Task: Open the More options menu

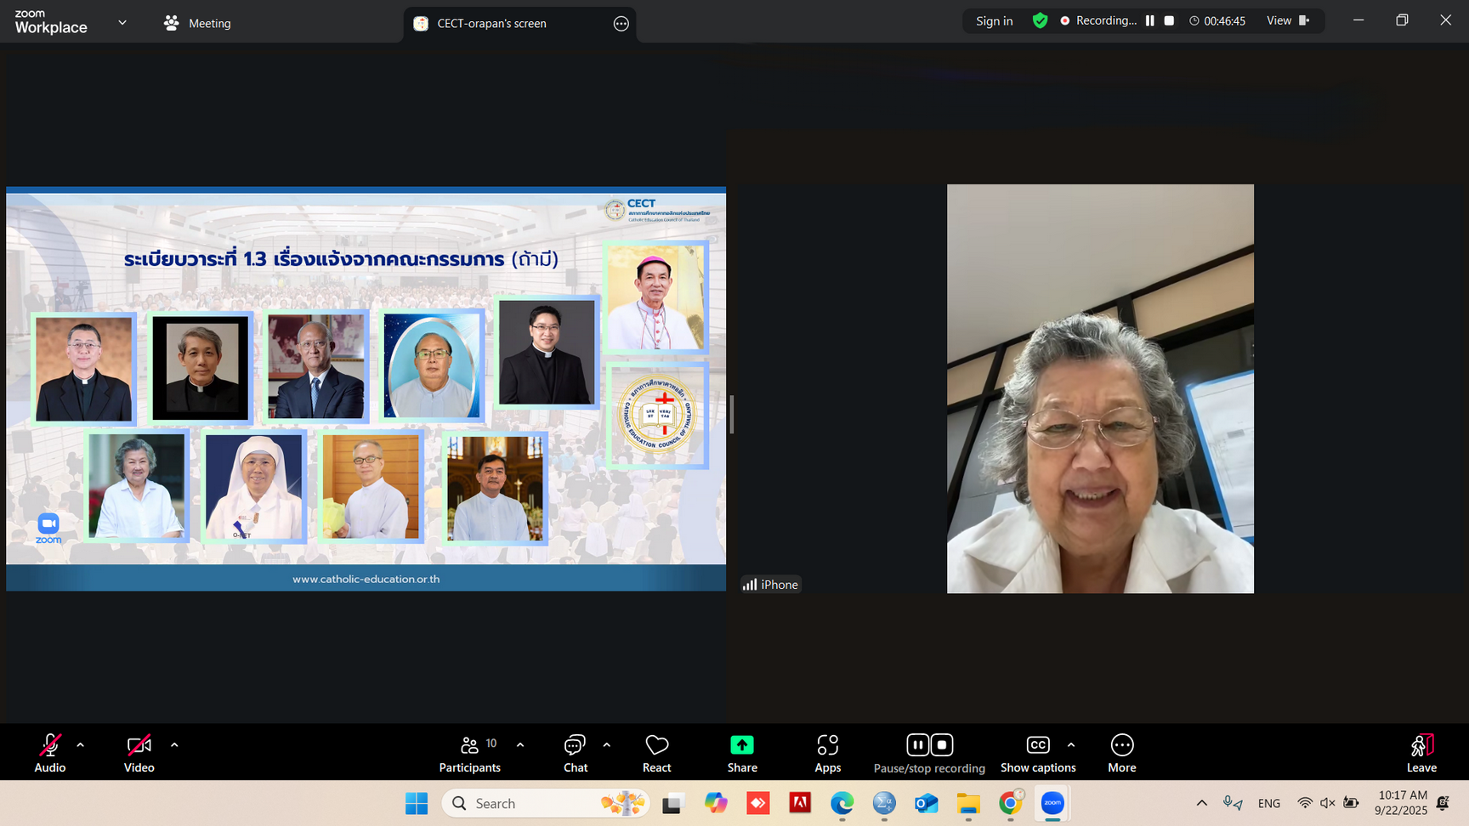Action: coord(1121,752)
